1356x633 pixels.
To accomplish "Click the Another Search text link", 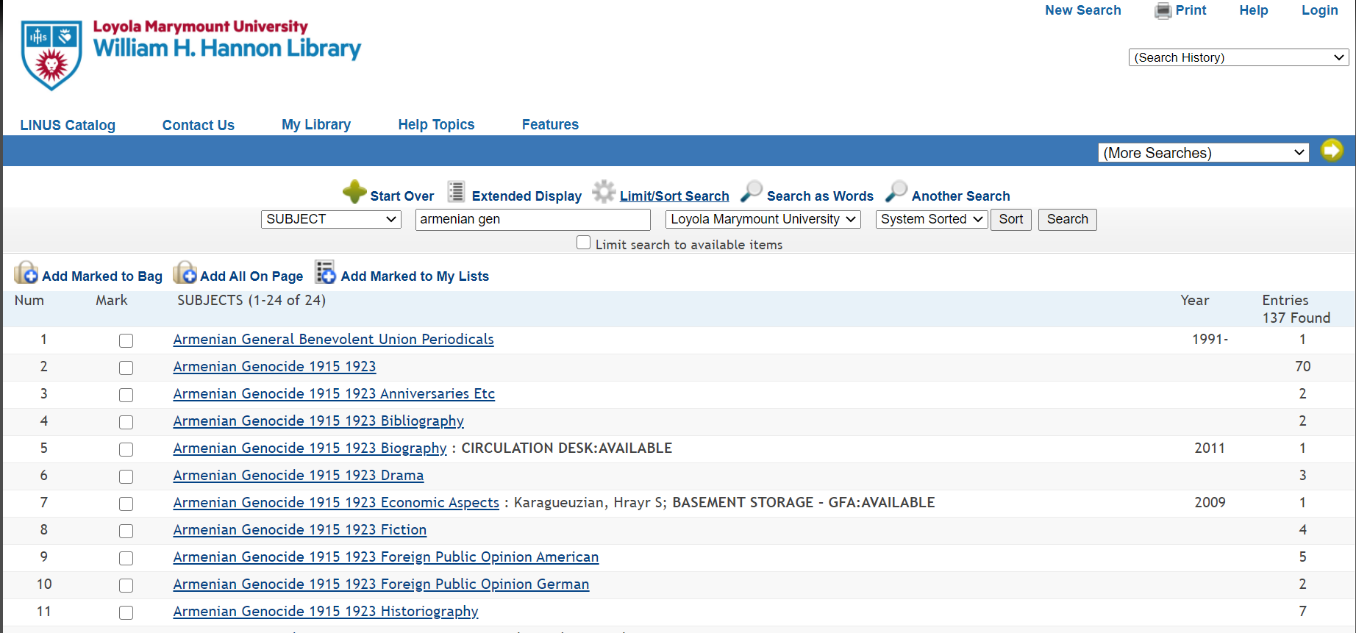I will coord(961,196).
